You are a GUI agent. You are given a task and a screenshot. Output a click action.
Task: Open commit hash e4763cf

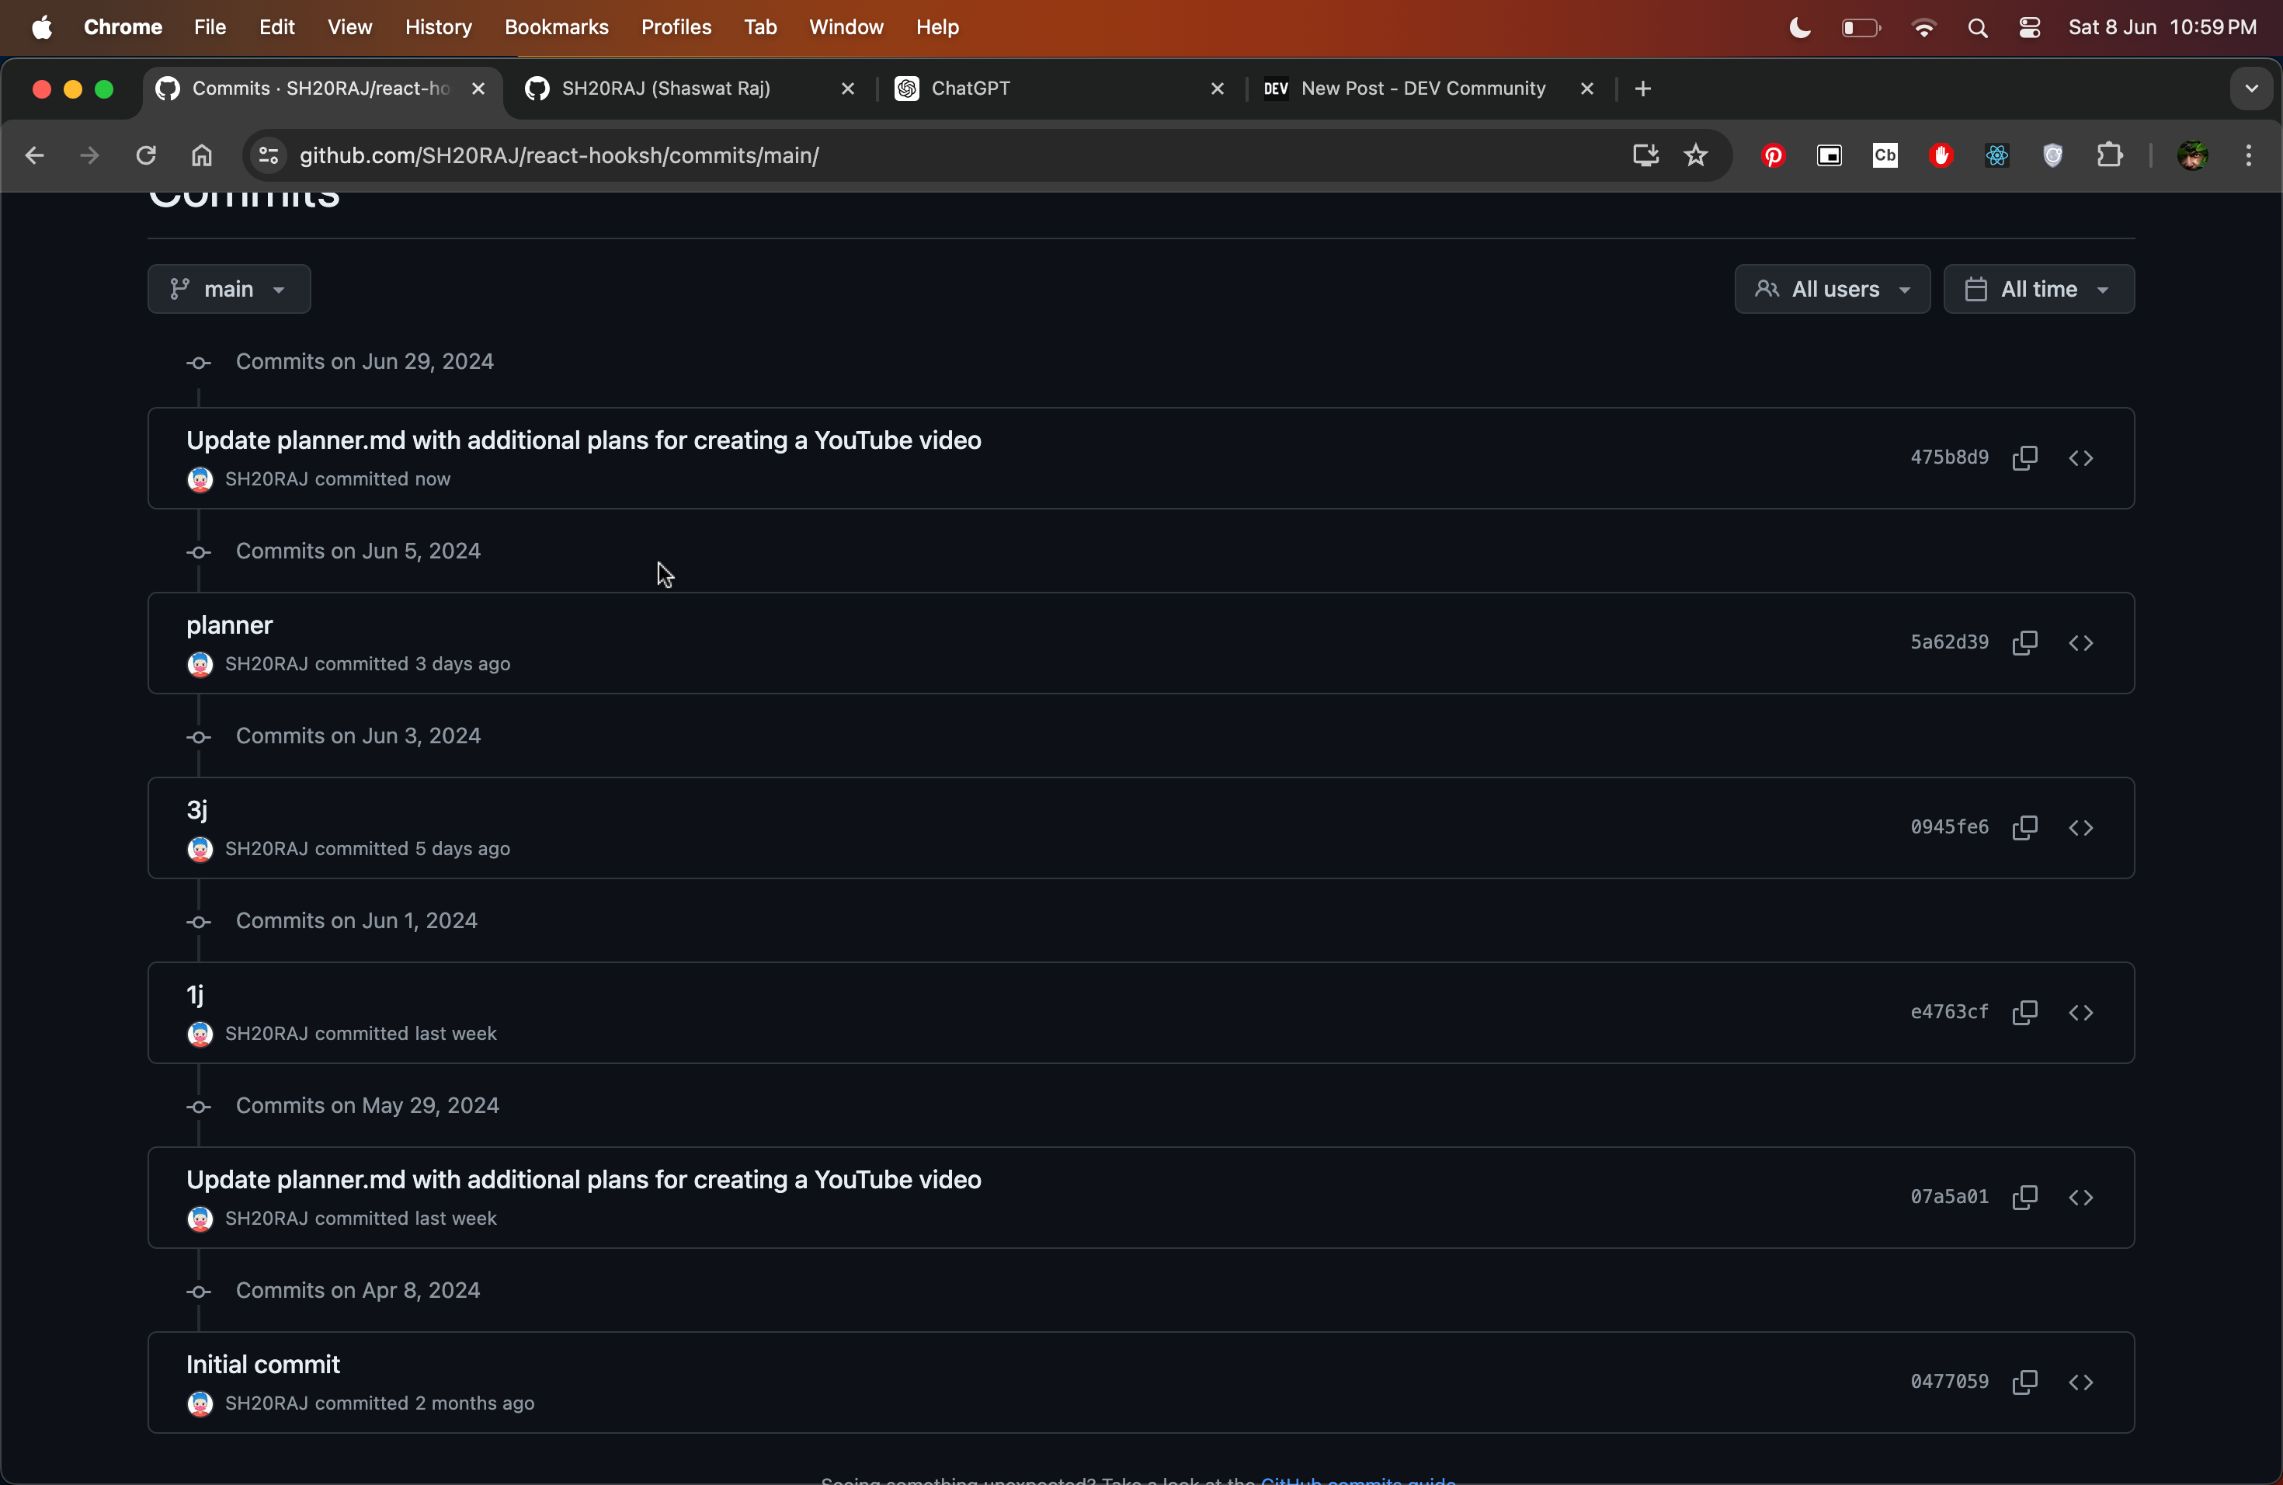(x=1948, y=1012)
